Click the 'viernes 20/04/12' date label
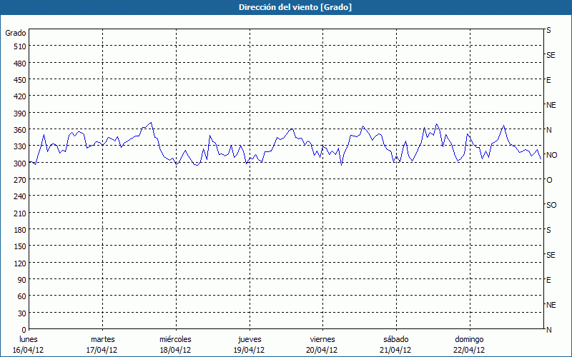The width and height of the screenshot is (572, 357). [x=322, y=344]
